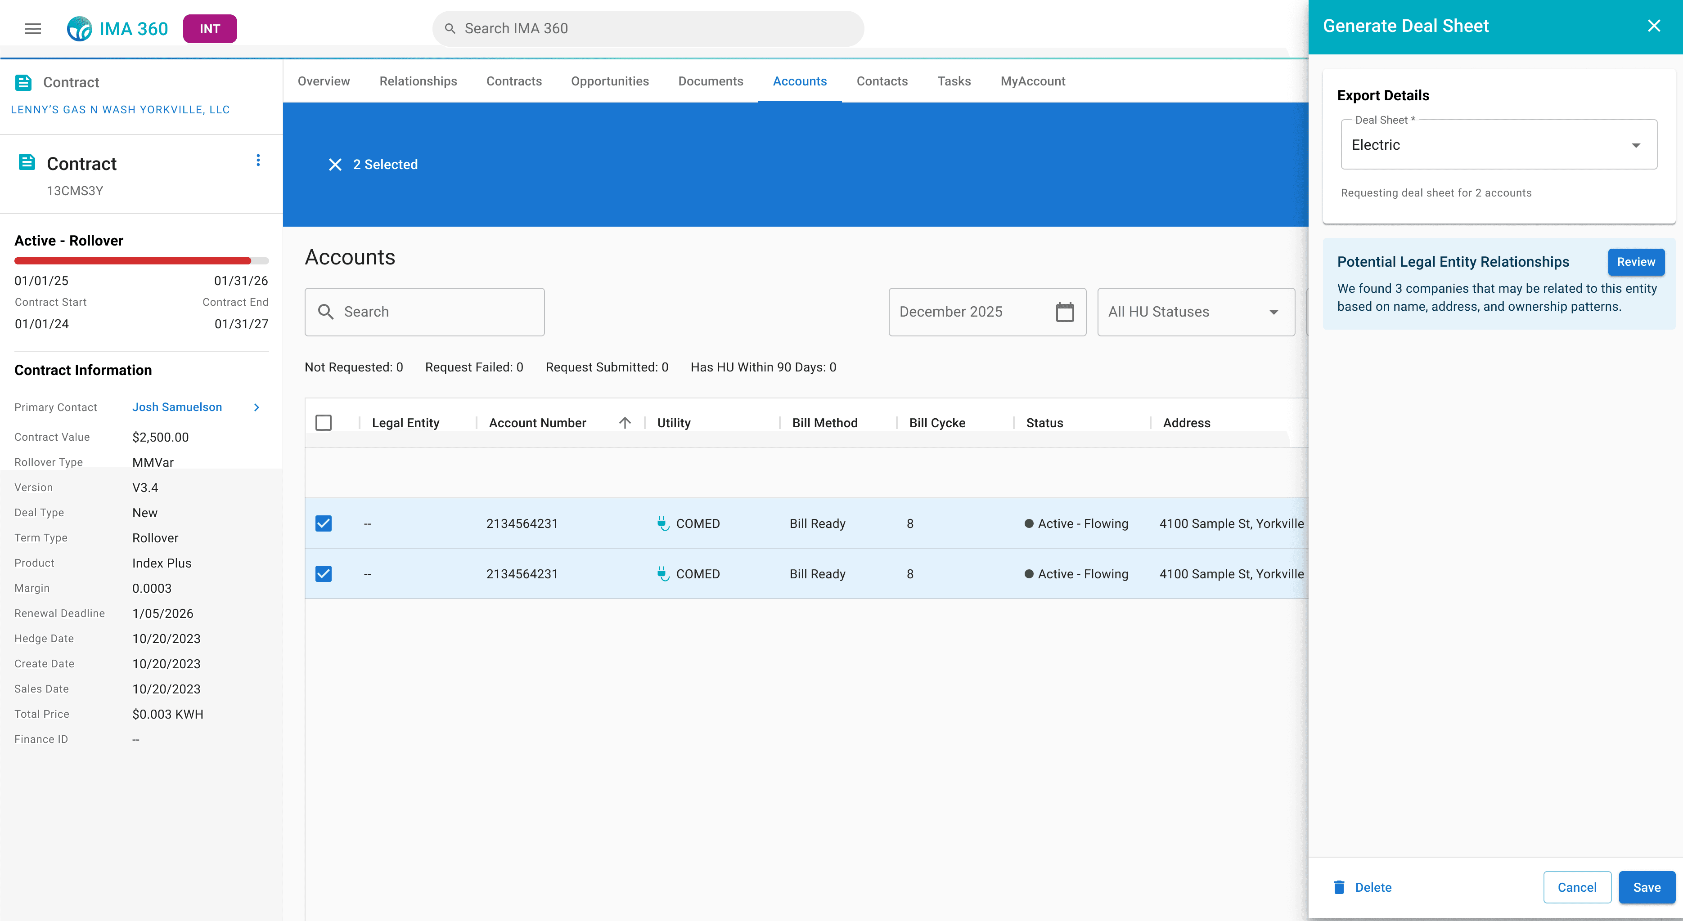The height and width of the screenshot is (921, 1683).
Task: Focus the Search IMA 360 field
Action: (x=648, y=29)
